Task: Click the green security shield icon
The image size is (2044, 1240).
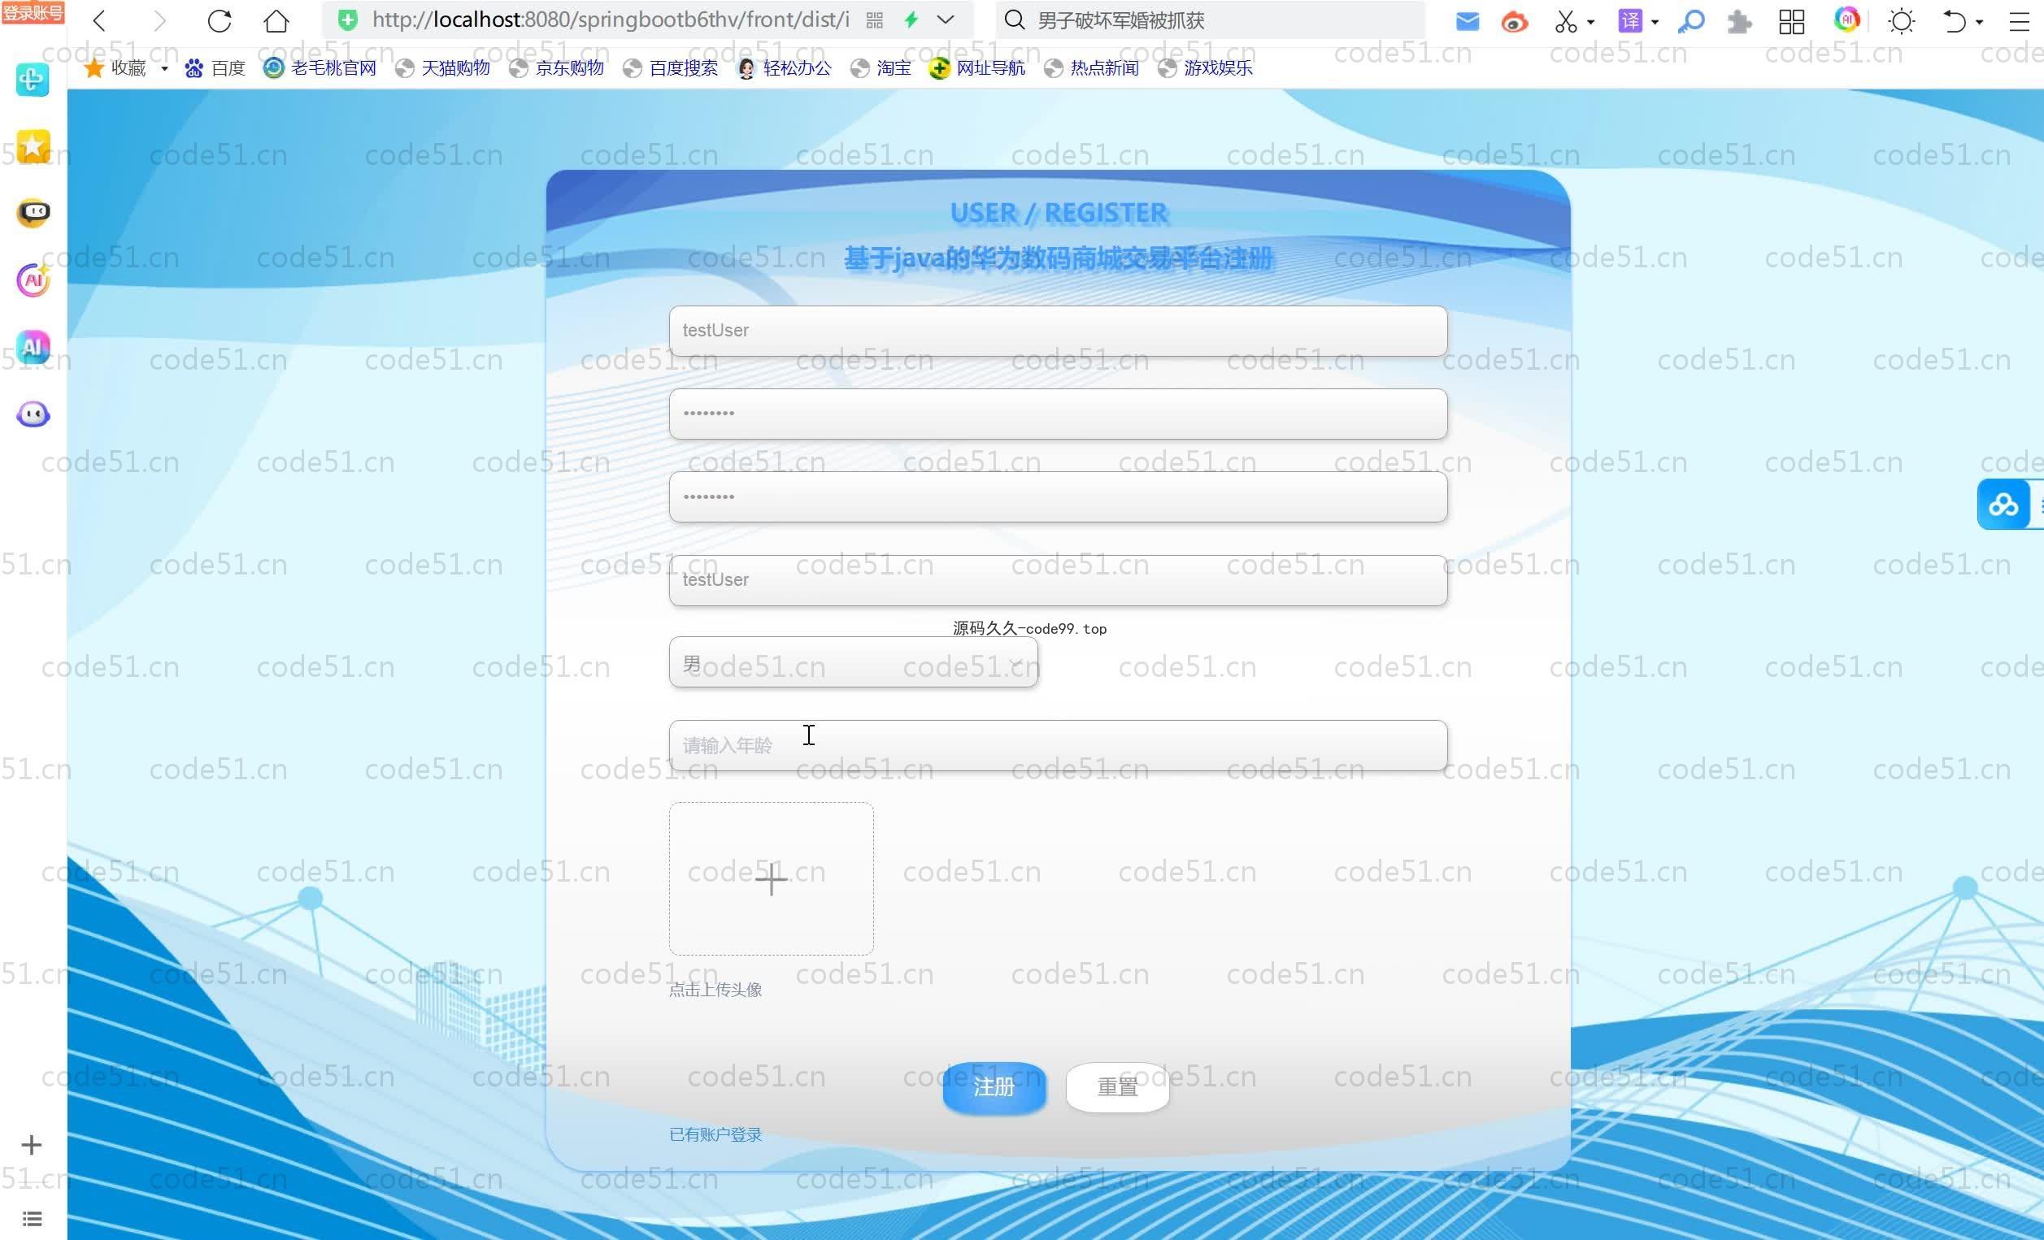Action: [x=349, y=20]
